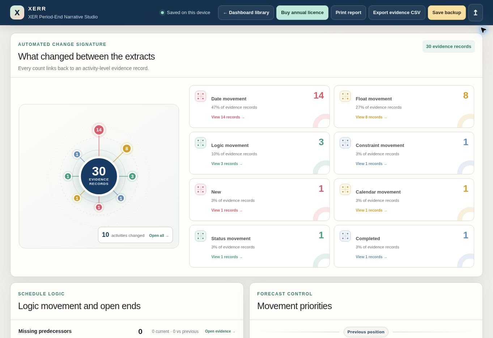Click the upload arrow icon button
This screenshot has height=338, width=493.
475,13
